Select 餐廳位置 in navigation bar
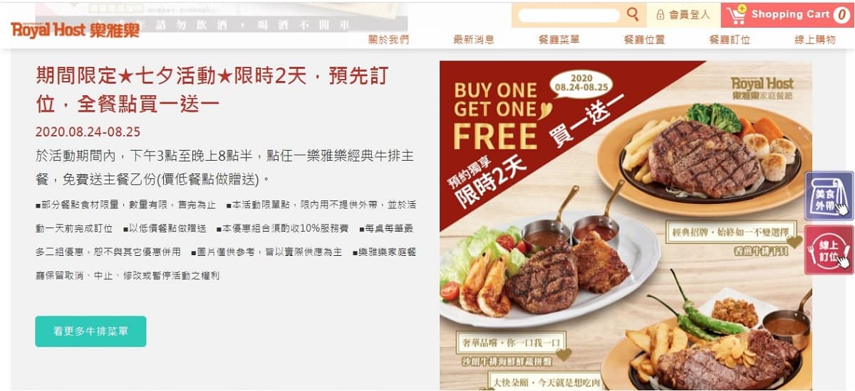This screenshot has width=855, height=391. pos(644,40)
